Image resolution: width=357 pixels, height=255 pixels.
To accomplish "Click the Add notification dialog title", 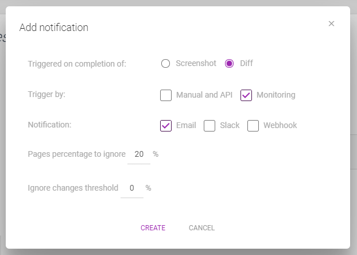I will point(54,28).
